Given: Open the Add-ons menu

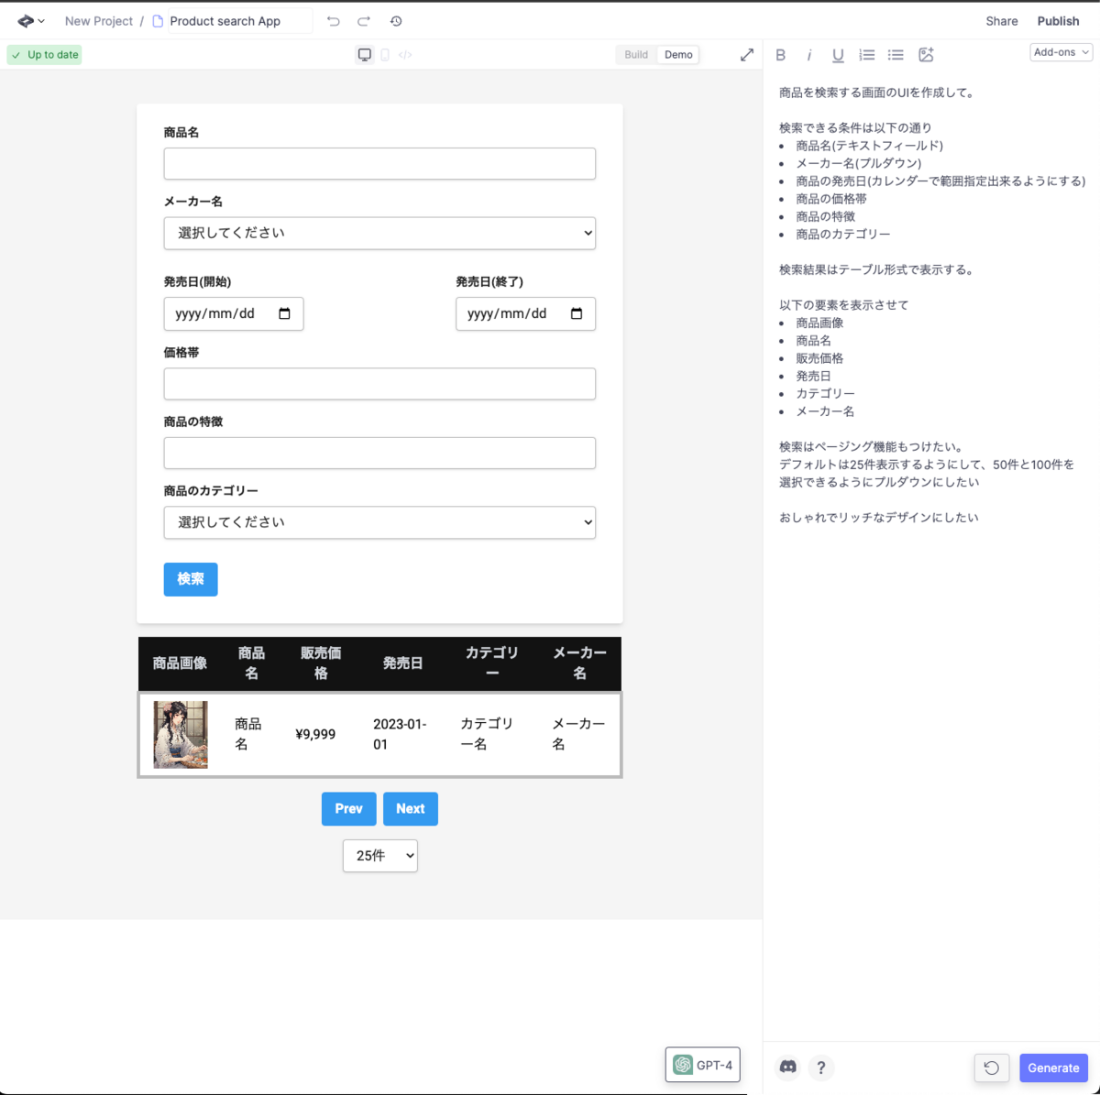Looking at the screenshot, I should click(1061, 52).
